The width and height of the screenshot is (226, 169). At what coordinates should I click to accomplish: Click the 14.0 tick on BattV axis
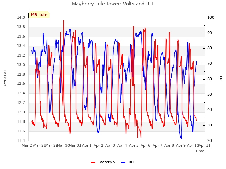point(21,17)
